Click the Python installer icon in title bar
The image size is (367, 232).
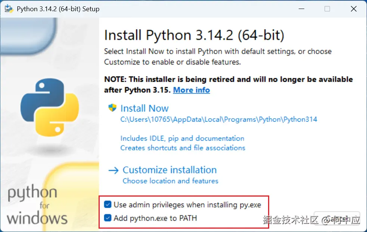point(9,9)
